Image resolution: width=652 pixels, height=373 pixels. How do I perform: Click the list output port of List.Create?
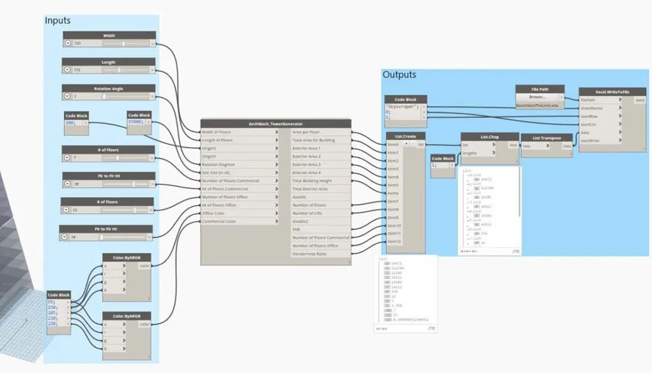421,144
